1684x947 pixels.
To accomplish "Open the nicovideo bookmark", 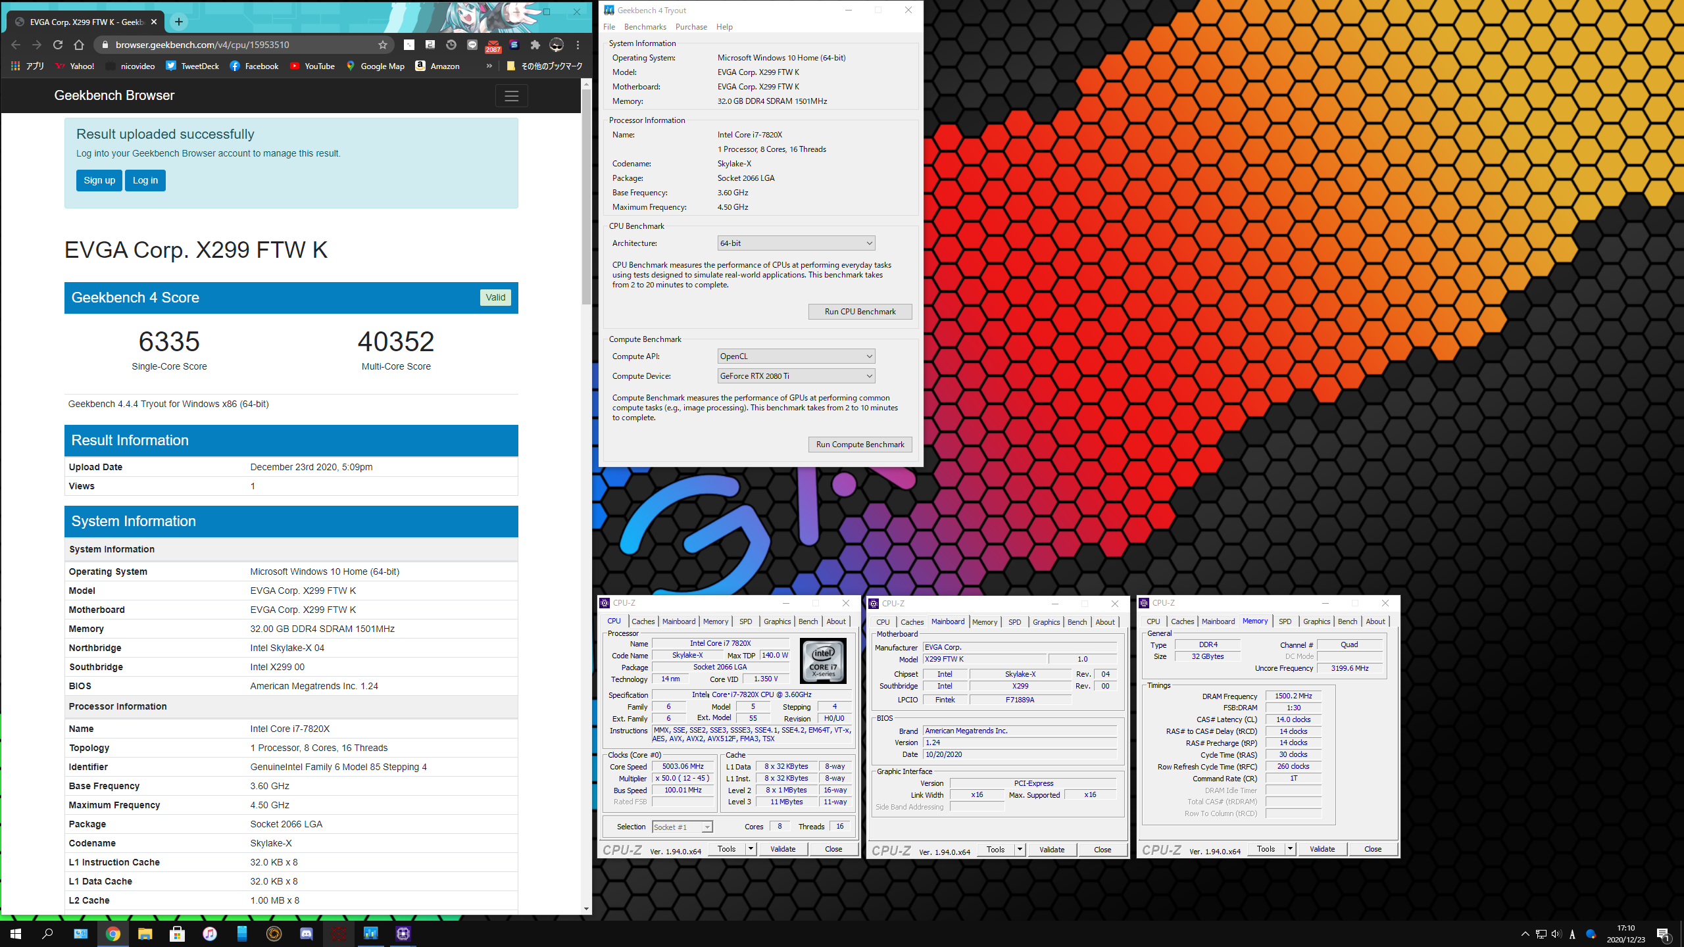I will click(130, 66).
